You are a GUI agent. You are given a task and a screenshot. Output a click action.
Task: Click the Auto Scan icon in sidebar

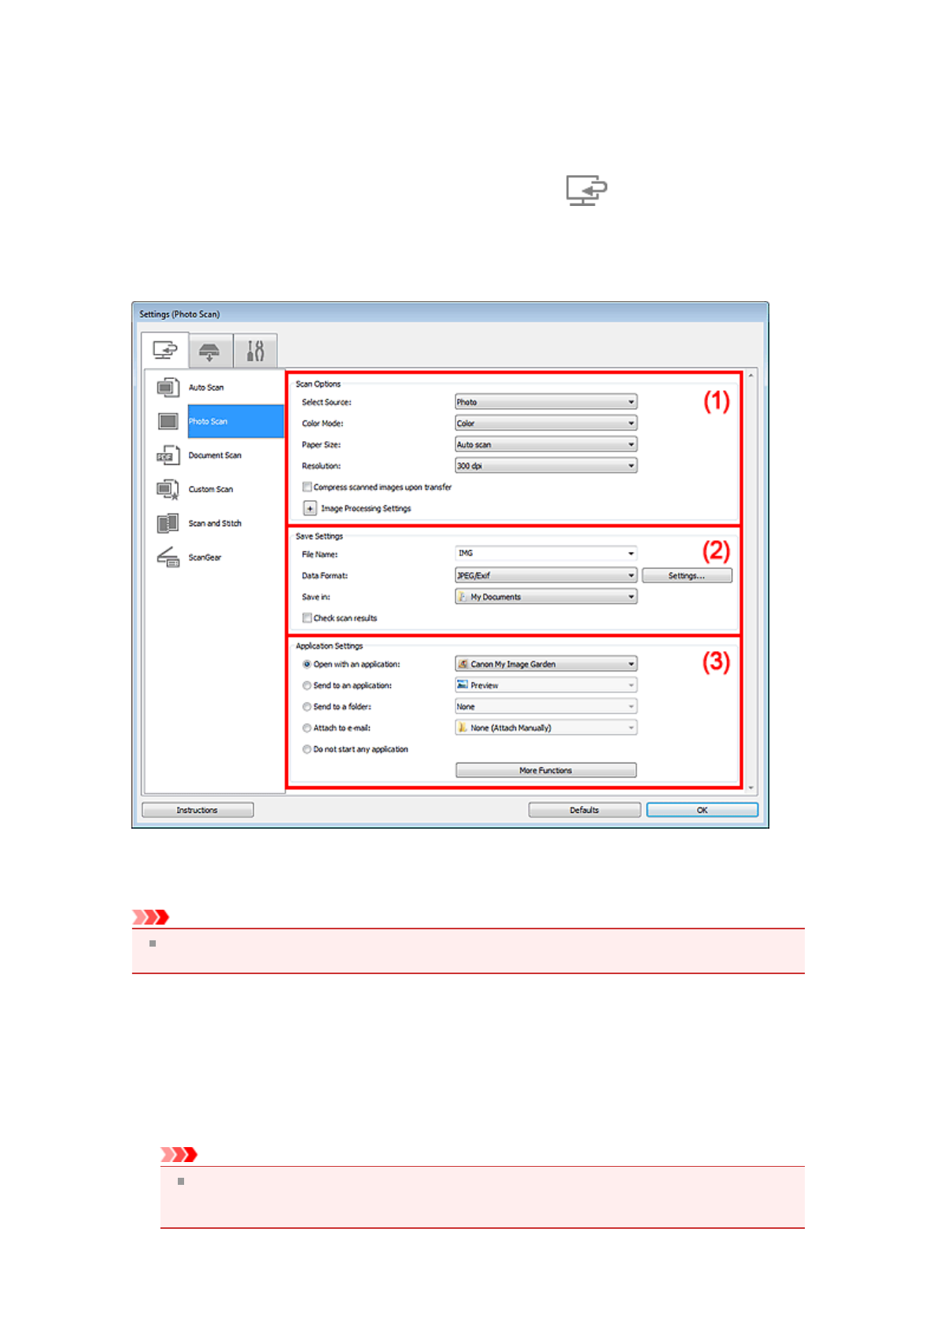pyautogui.click(x=168, y=388)
